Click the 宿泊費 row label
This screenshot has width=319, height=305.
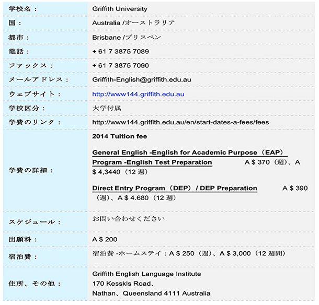coord(23,257)
